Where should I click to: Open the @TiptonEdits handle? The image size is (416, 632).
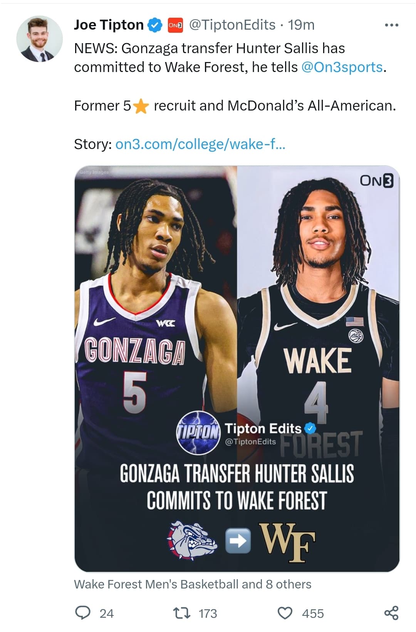(232, 25)
